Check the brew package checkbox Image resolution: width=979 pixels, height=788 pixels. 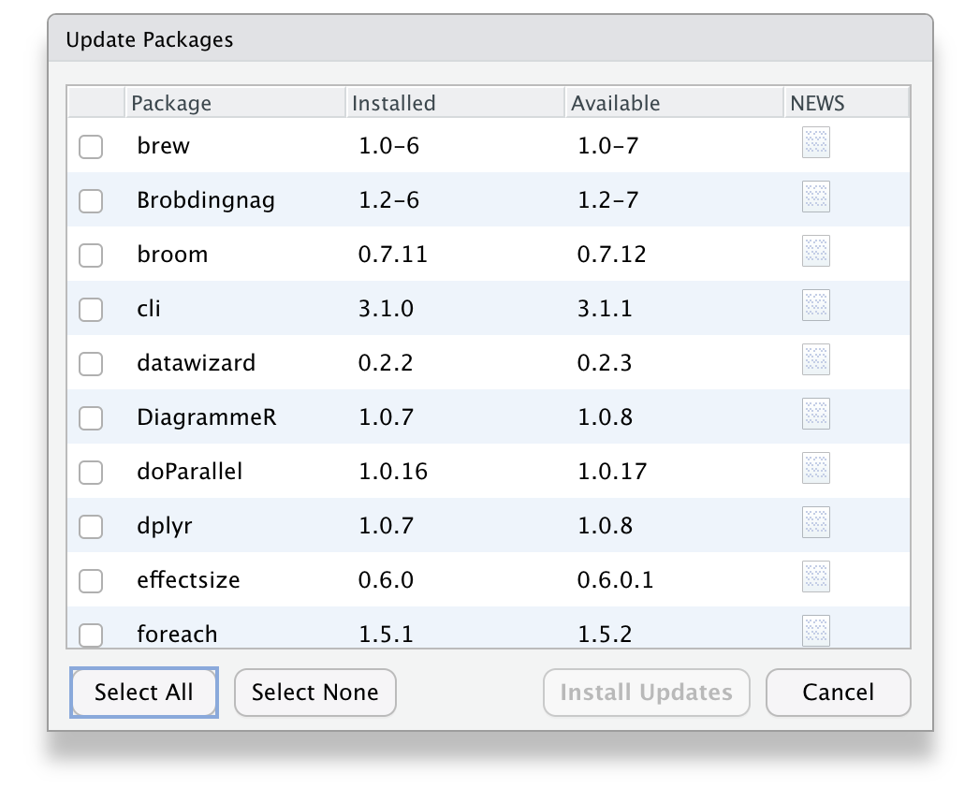pos(91,147)
